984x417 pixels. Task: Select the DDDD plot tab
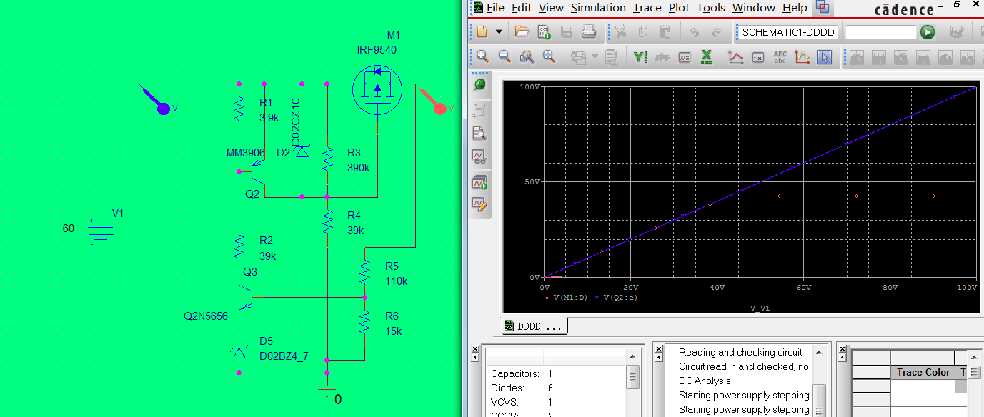533,326
